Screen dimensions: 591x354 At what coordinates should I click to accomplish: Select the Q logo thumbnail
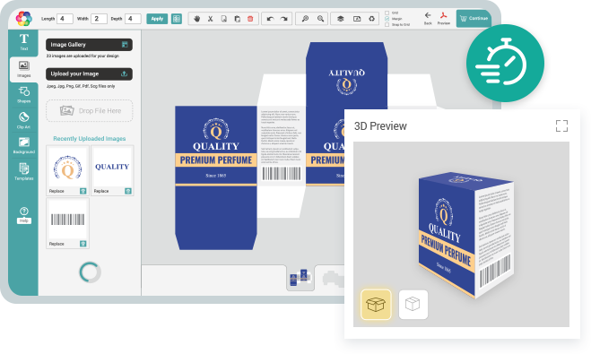tap(67, 167)
